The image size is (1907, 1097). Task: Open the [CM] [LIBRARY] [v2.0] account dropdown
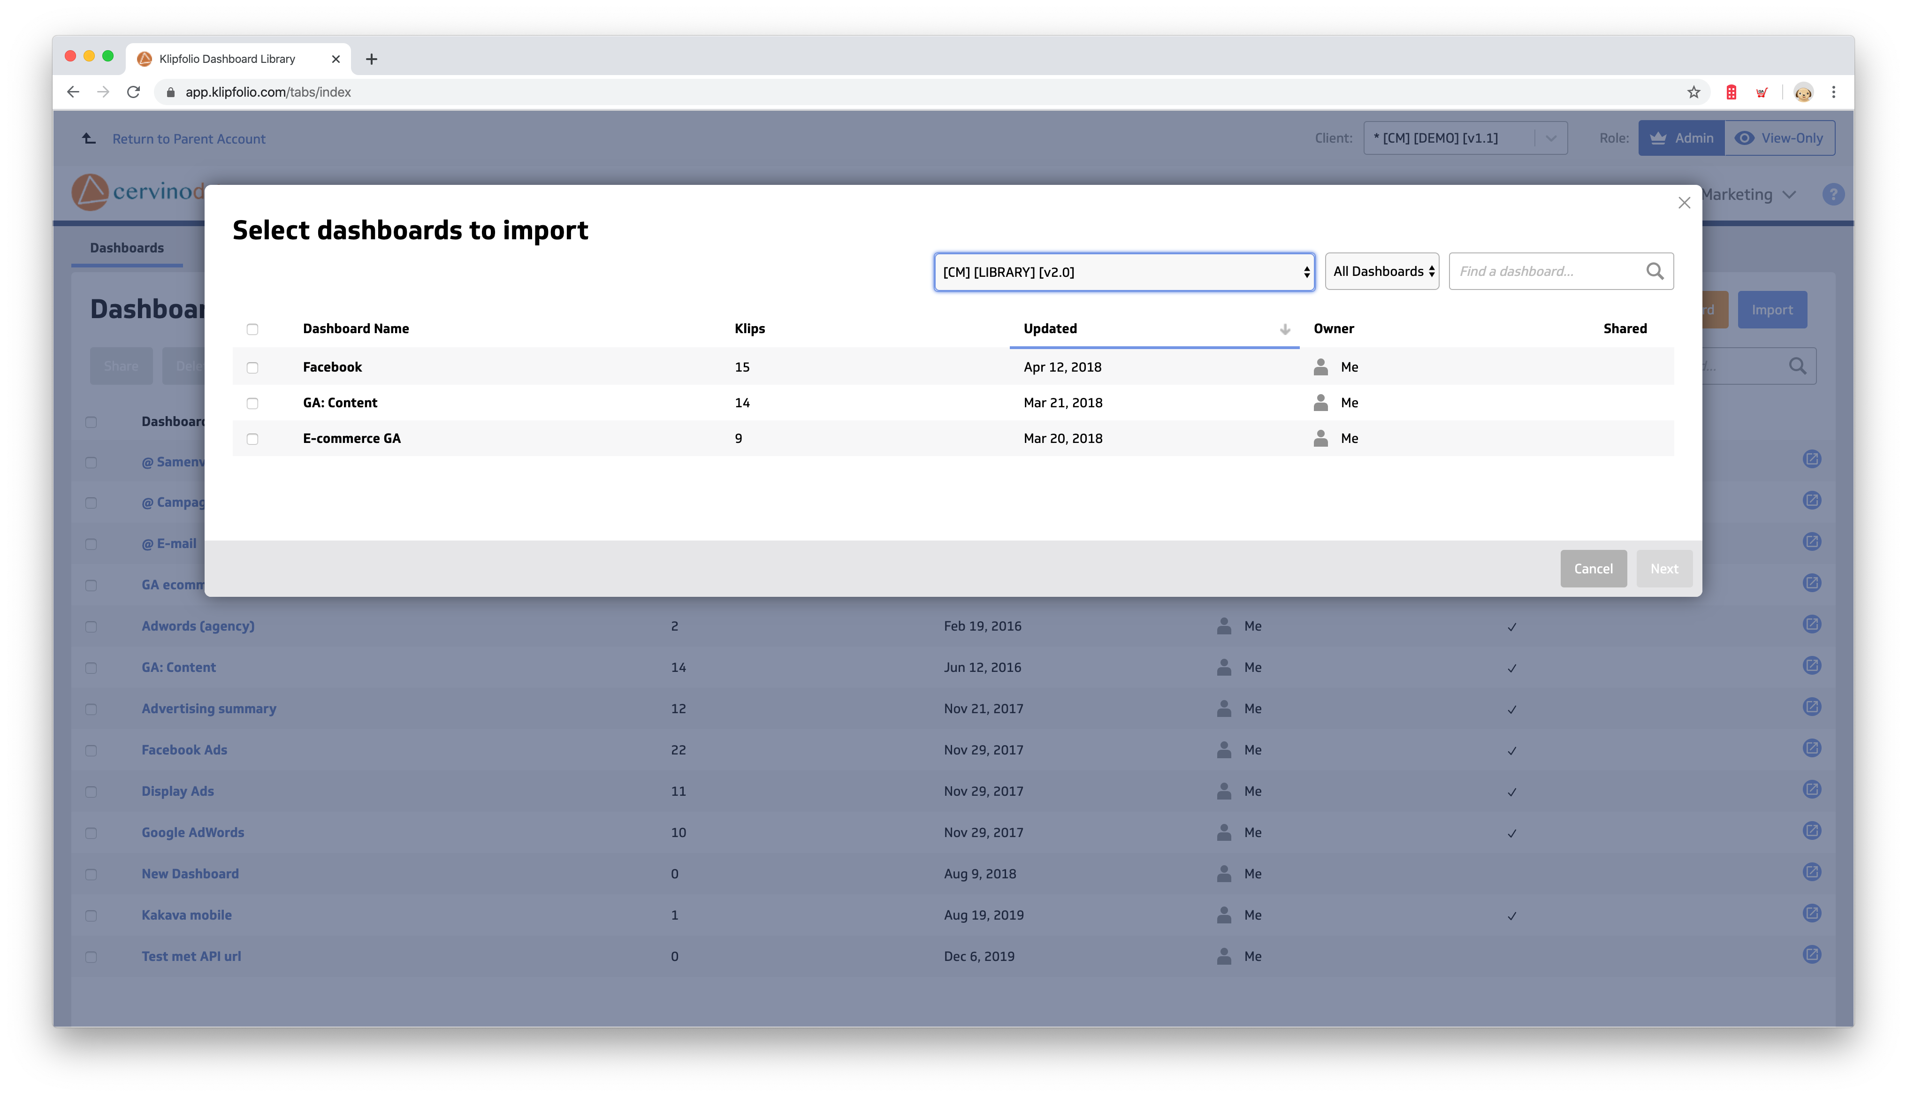tap(1124, 272)
